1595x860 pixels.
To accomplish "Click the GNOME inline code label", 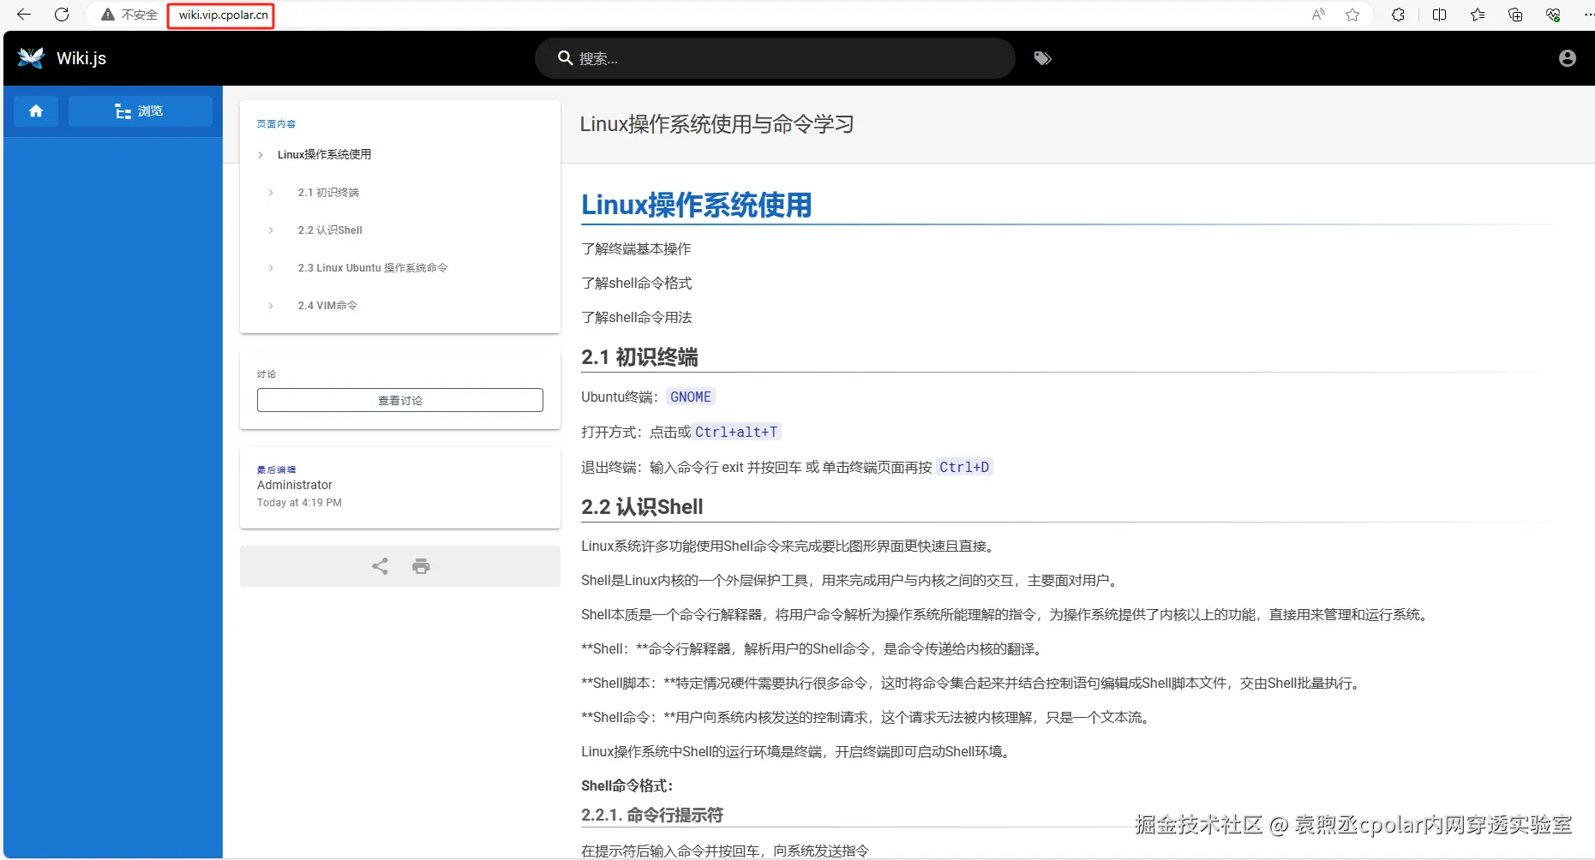I will 691,397.
